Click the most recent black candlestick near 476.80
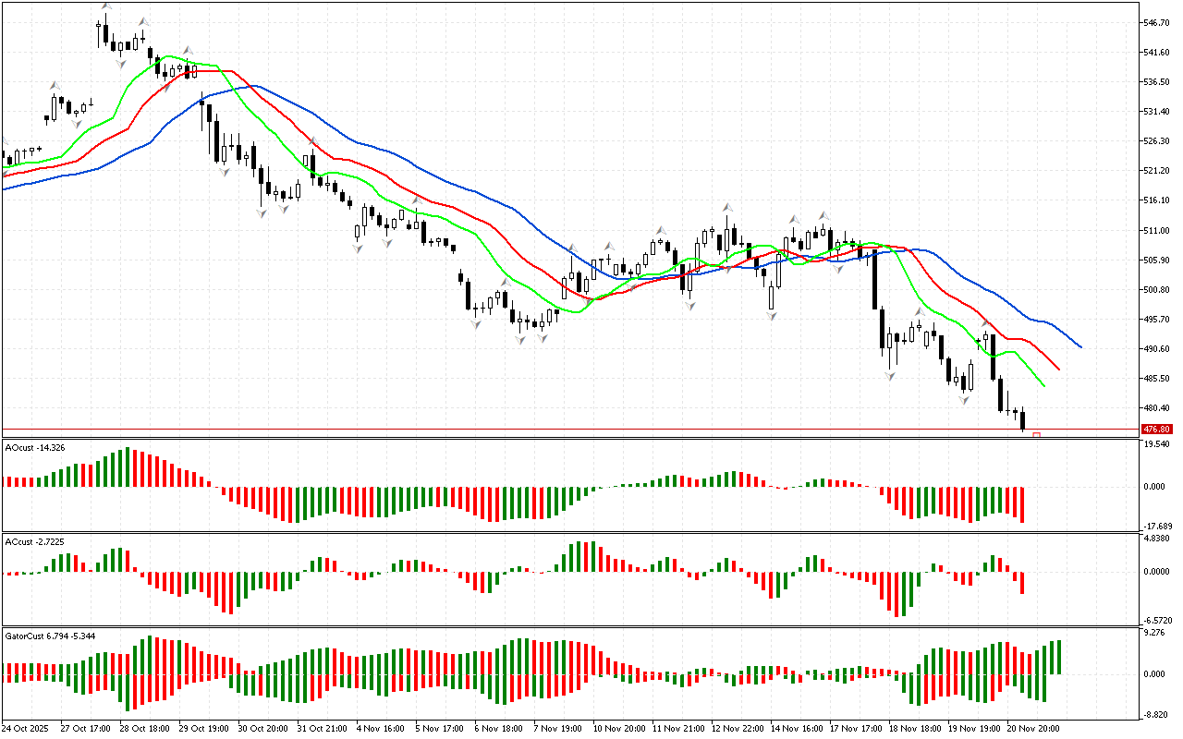 click(x=1022, y=420)
